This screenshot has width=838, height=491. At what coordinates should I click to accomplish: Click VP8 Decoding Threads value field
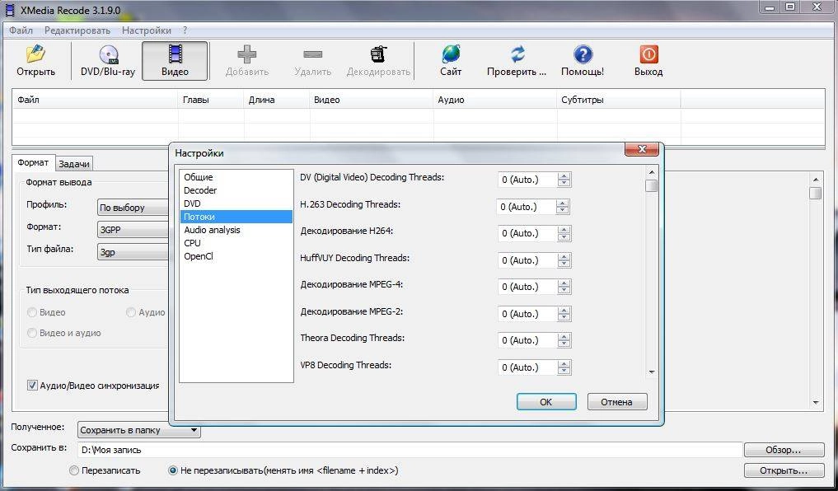(x=527, y=367)
